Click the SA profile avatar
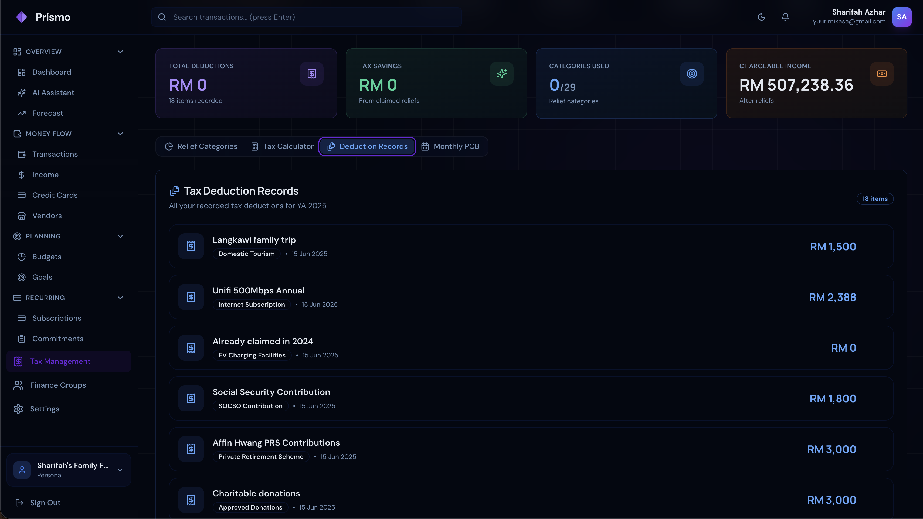The image size is (923, 519). pos(901,17)
